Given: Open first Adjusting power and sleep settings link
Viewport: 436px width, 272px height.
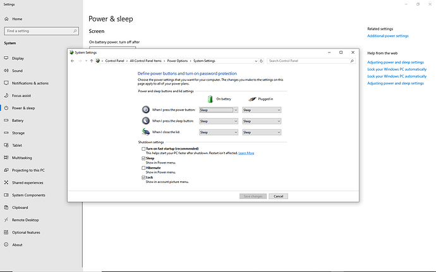Looking at the screenshot, I should click(x=396, y=62).
